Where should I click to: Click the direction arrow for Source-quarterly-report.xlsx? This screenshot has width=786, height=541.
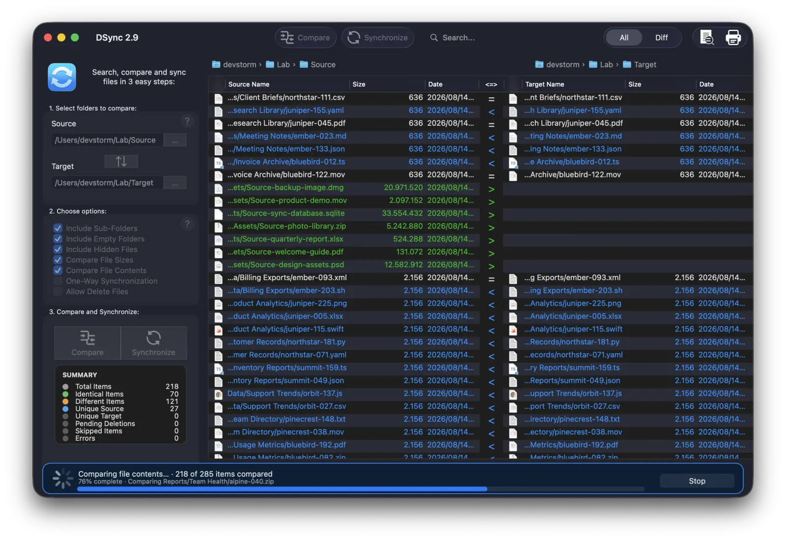coord(491,240)
